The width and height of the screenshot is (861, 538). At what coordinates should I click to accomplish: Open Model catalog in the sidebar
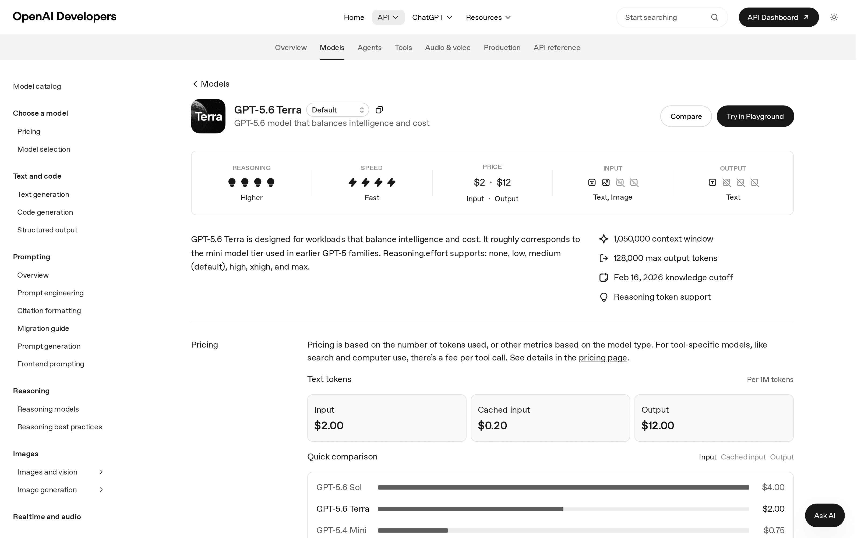tap(37, 86)
